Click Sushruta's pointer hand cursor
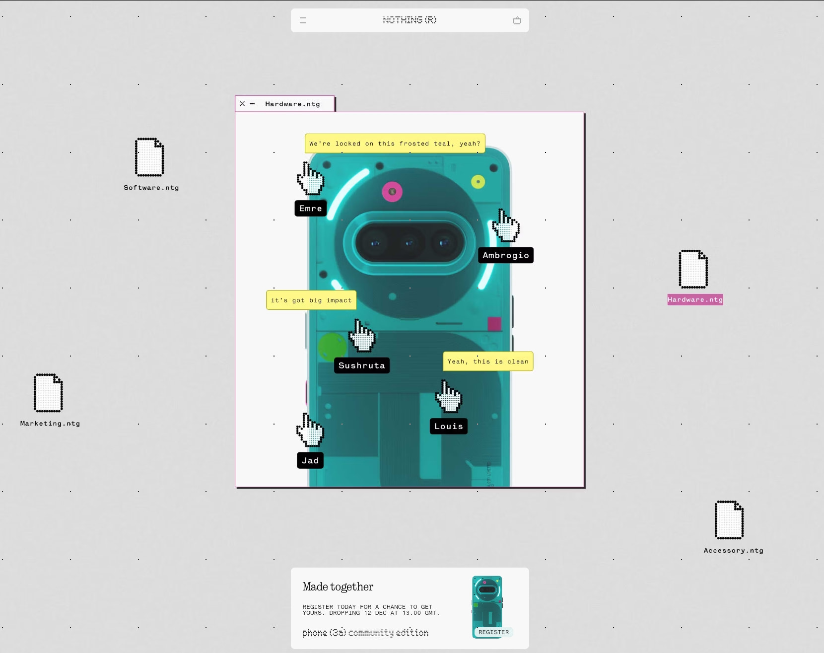The height and width of the screenshot is (653, 824). 362,336
